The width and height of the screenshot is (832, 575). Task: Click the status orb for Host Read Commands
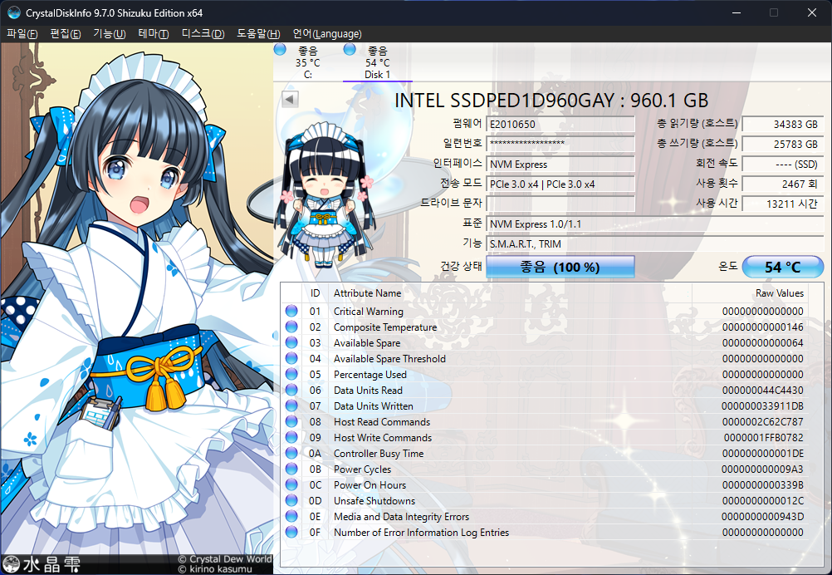tap(291, 421)
